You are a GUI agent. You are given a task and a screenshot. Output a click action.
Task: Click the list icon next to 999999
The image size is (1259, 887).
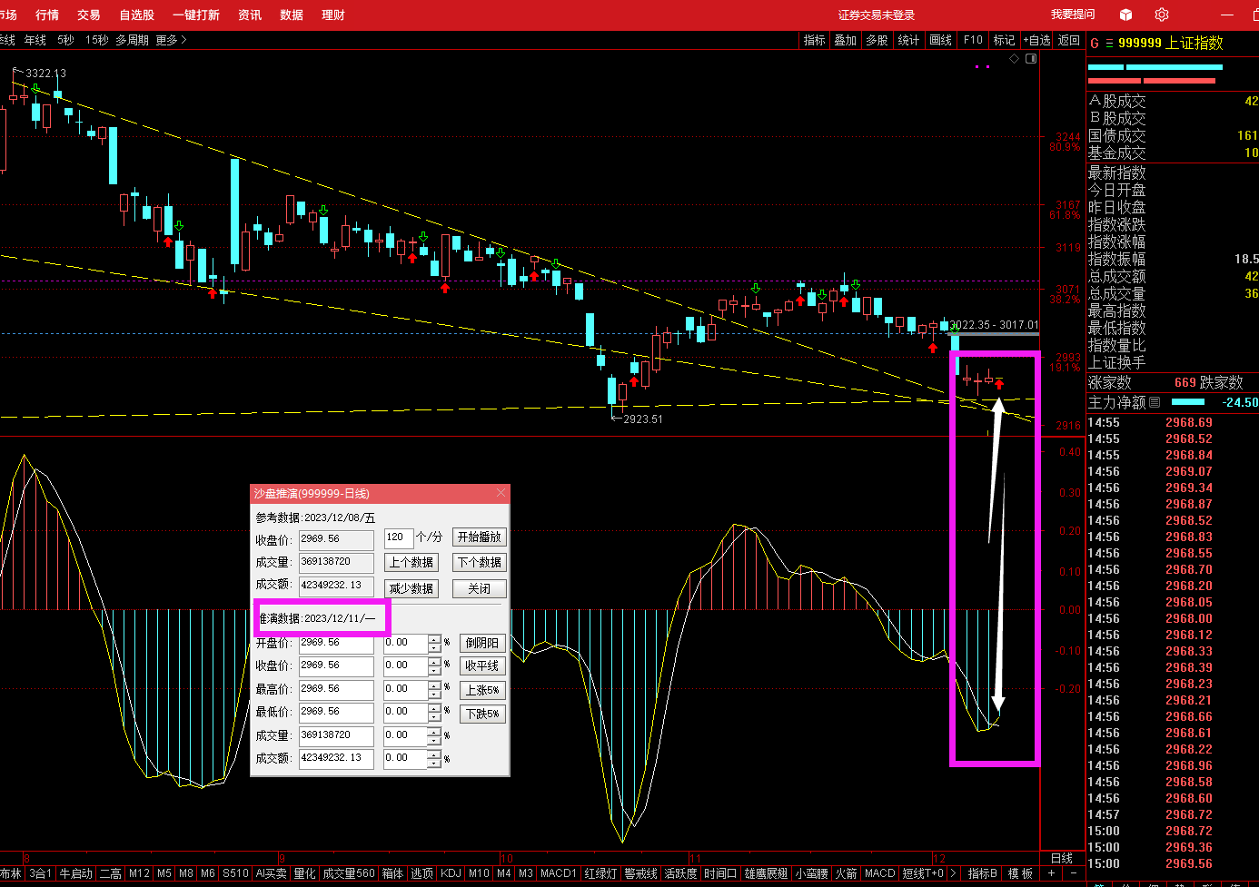(x=1109, y=43)
